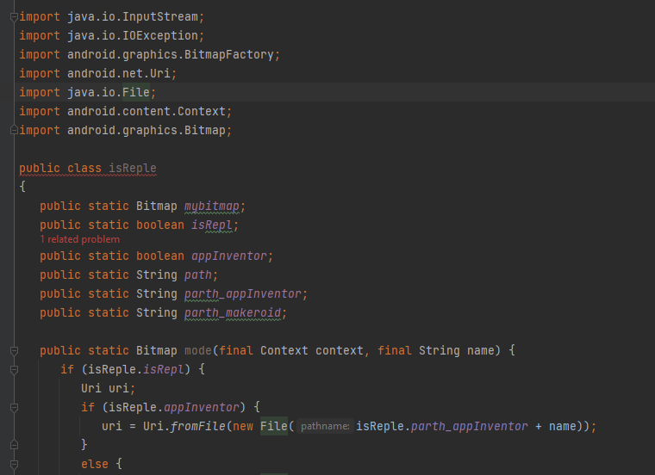Click isRepl in the if condition
The height and width of the screenshot is (475, 655).
click(164, 369)
